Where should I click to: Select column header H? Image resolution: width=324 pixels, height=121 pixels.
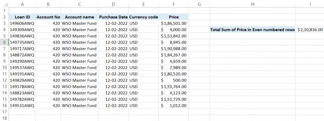coord(252,4)
